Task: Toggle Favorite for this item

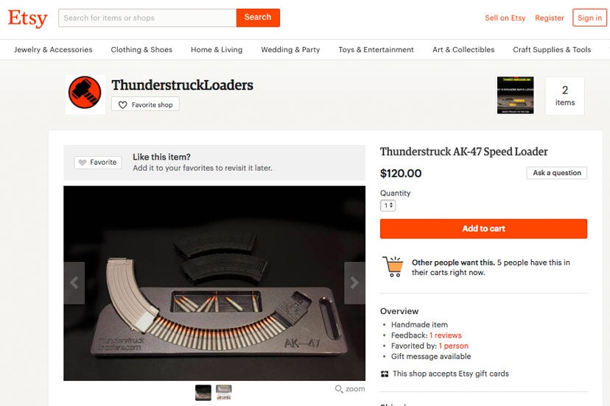Action: pyautogui.click(x=98, y=163)
